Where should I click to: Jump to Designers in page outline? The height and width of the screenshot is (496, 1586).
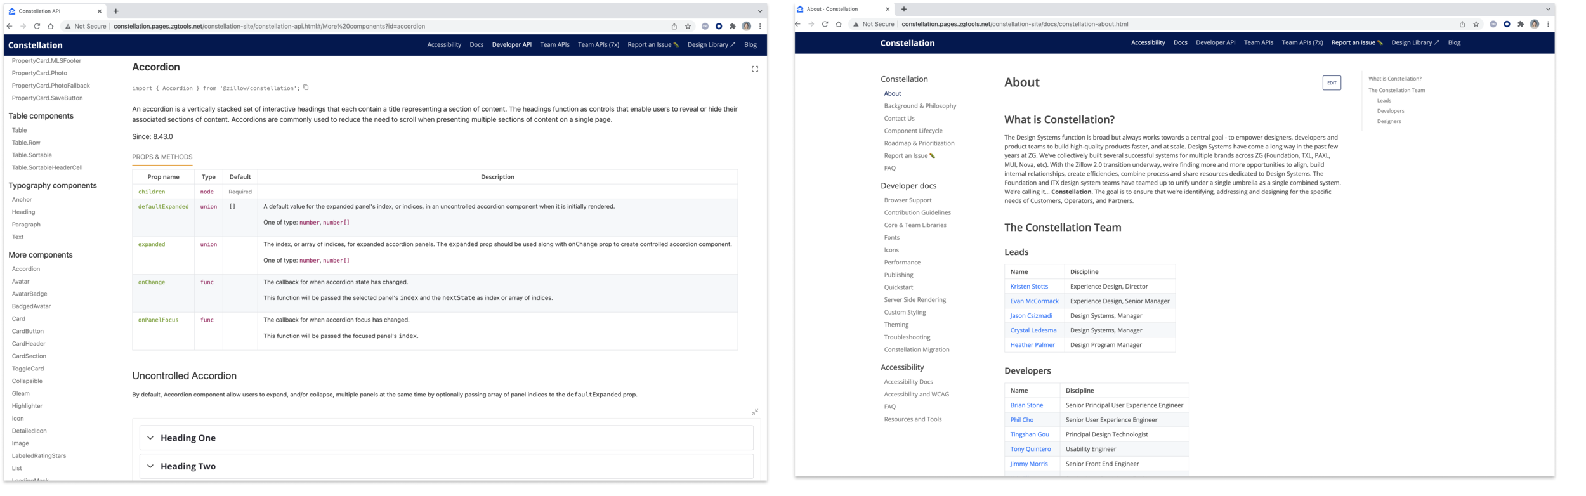[x=1389, y=121]
